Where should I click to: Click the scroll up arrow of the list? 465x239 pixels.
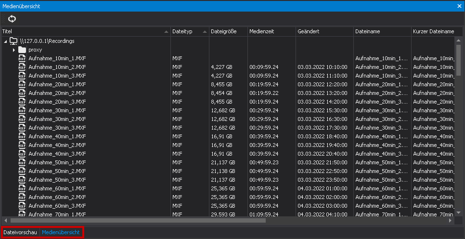coord(458,40)
